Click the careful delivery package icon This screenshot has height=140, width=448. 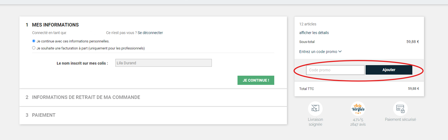pos(315,108)
